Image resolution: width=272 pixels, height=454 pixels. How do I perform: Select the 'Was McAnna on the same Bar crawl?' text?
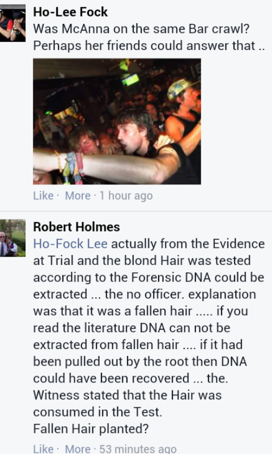[x=141, y=29]
